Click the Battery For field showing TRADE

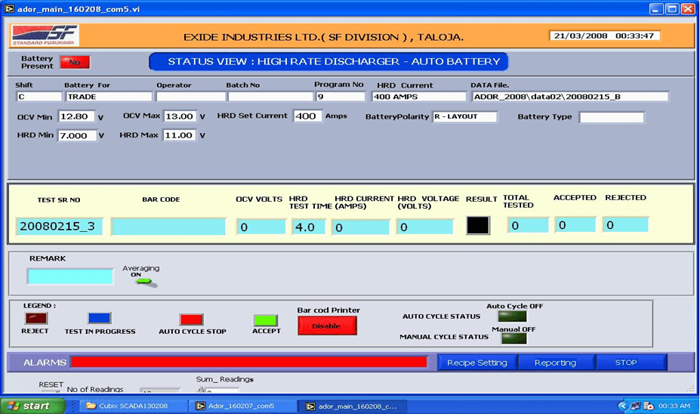[x=109, y=97]
